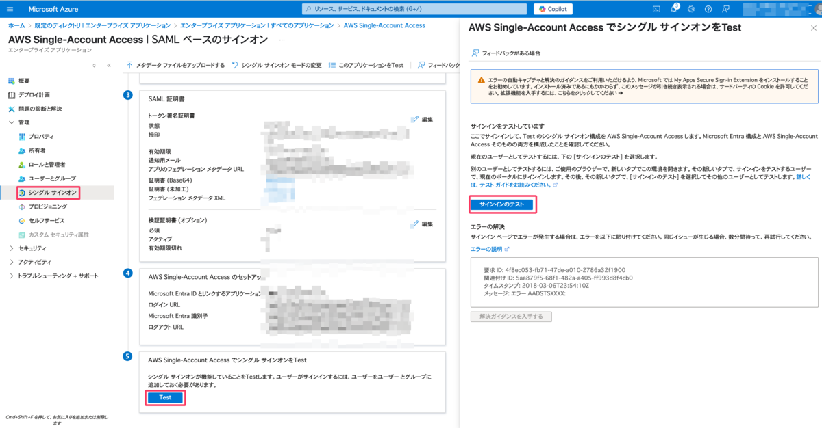Open the notifications bell icon

pos(674,9)
